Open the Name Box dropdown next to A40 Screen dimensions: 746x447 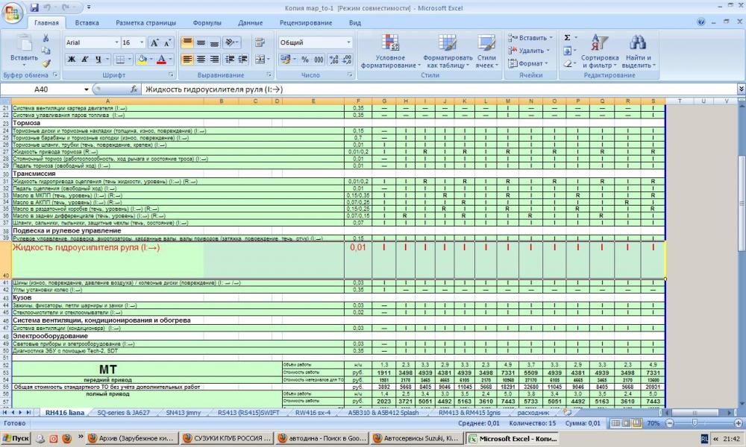(87, 89)
